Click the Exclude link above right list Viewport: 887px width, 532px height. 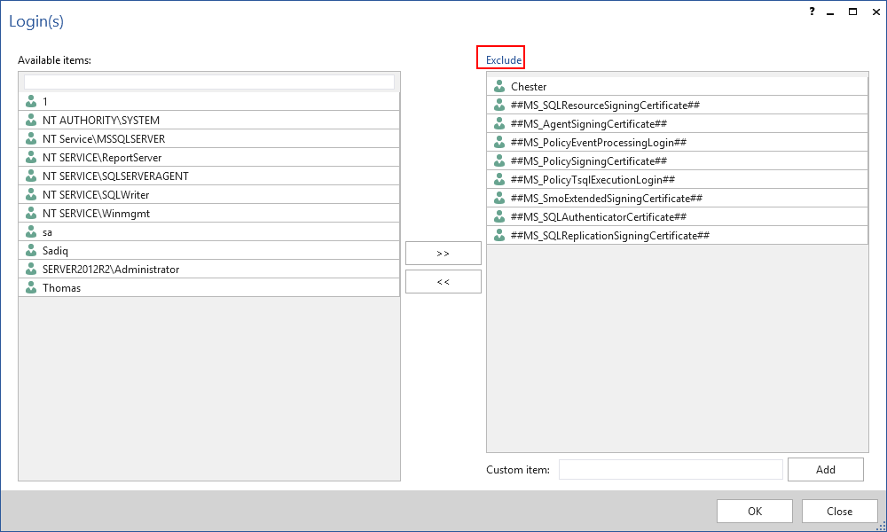pos(504,60)
